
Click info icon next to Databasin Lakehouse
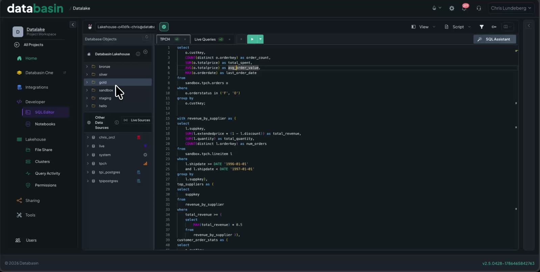pyautogui.click(x=138, y=54)
